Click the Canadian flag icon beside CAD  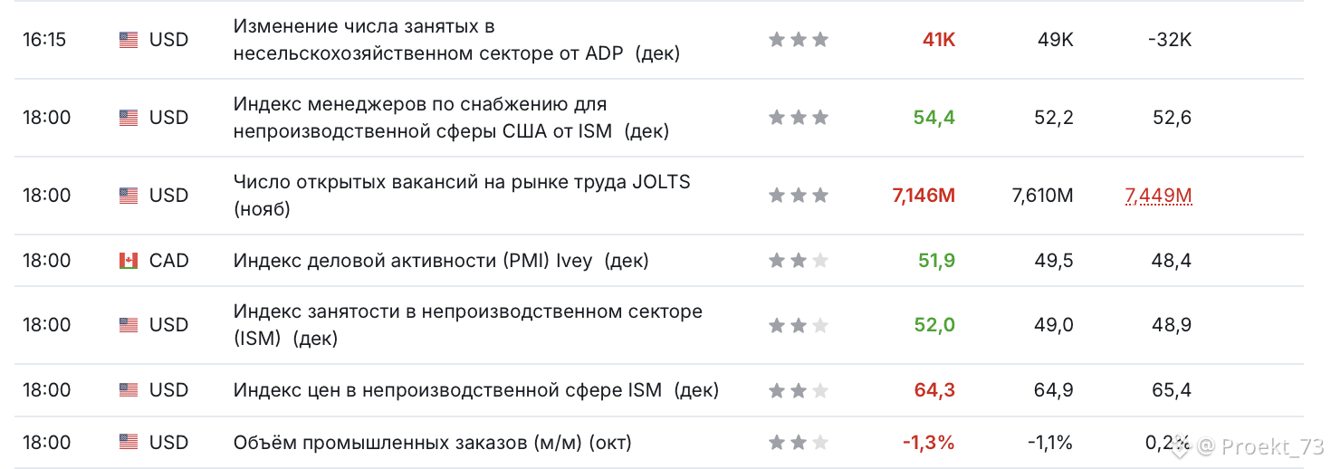[x=128, y=261]
